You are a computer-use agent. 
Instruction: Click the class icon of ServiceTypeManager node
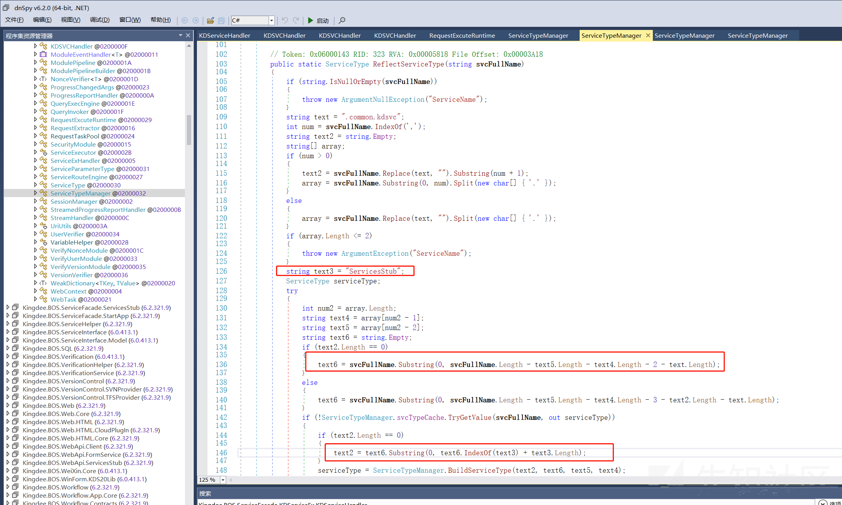click(44, 193)
